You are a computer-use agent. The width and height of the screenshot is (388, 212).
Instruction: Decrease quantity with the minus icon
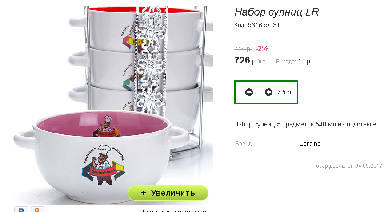coord(249,92)
